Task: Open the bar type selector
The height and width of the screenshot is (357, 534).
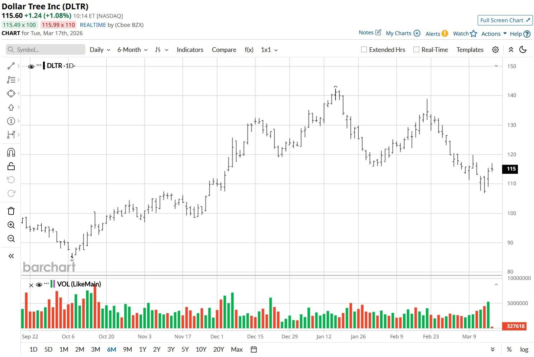Action: coord(161,50)
